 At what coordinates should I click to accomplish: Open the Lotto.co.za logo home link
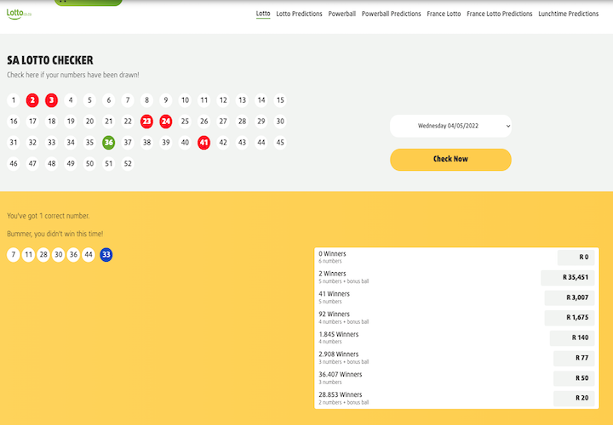[19, 14]
